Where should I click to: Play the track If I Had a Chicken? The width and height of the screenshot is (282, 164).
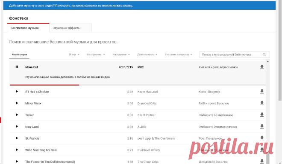point(17,92)
